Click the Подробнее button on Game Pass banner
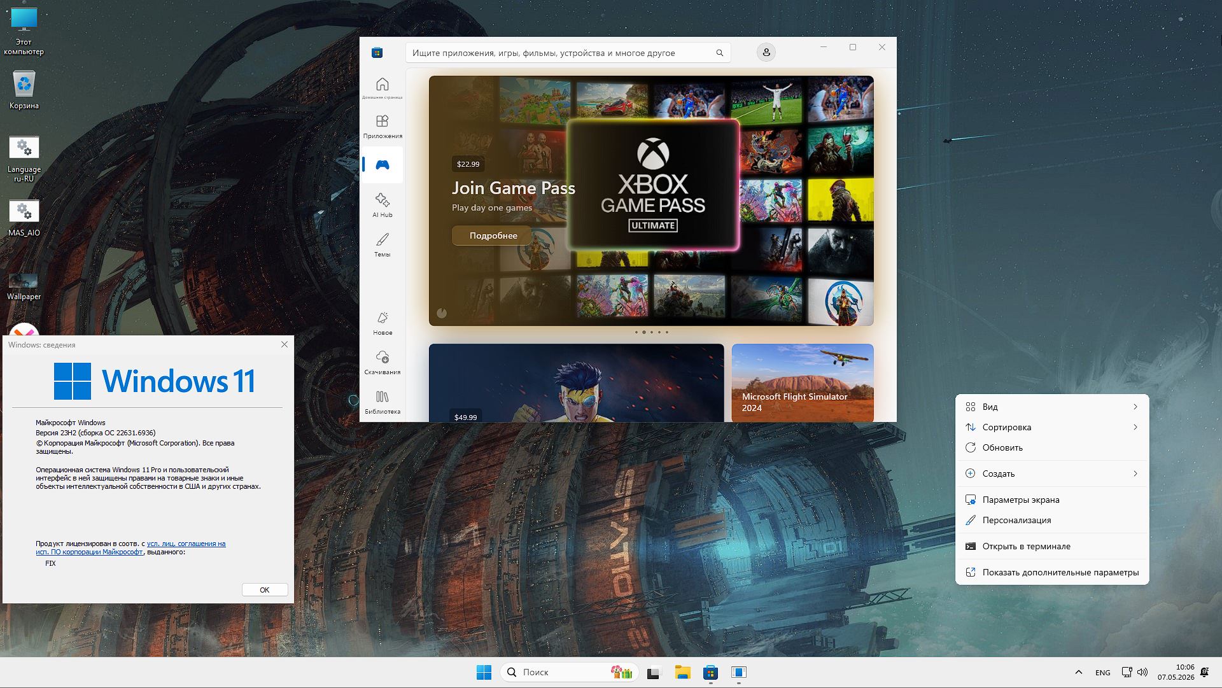 tap(493, 235)
